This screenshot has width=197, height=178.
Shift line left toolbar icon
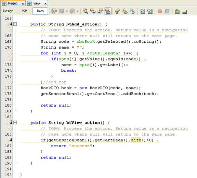point(143,11)
